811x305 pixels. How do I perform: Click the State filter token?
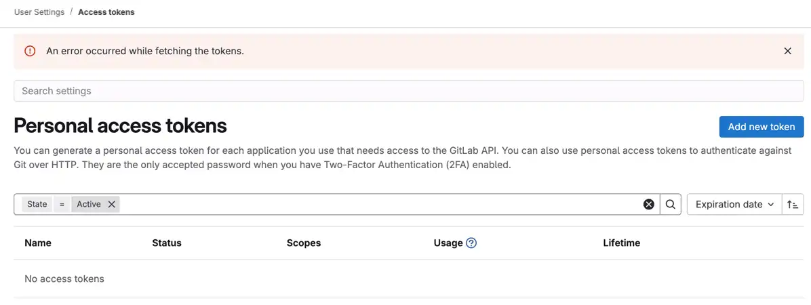(37, 204)
